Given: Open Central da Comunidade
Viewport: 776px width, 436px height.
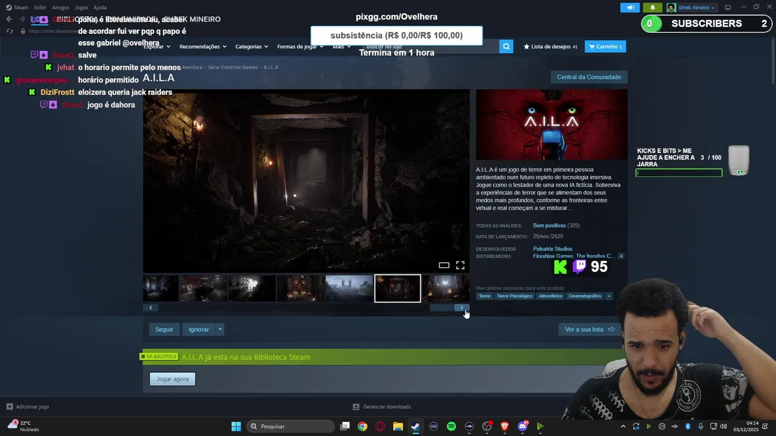Looking at the screenshot, I should coord(589,77).
